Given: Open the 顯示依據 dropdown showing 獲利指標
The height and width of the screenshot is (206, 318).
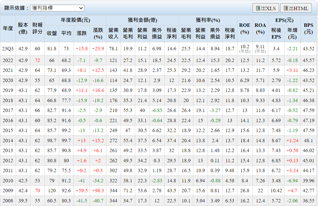Looking at the screenshot, I should click(57, 8).
